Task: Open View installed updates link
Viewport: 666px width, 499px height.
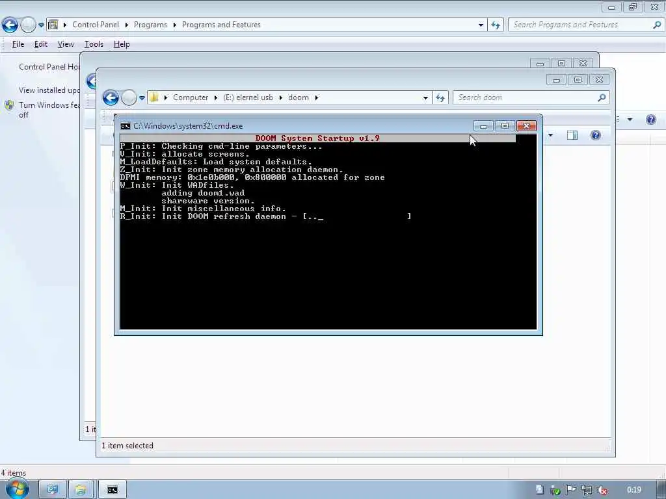Action: [x=49, y=90]
